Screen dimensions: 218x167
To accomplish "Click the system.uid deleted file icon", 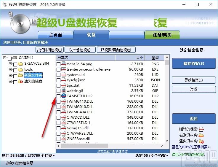I will (x=64, y=75).
